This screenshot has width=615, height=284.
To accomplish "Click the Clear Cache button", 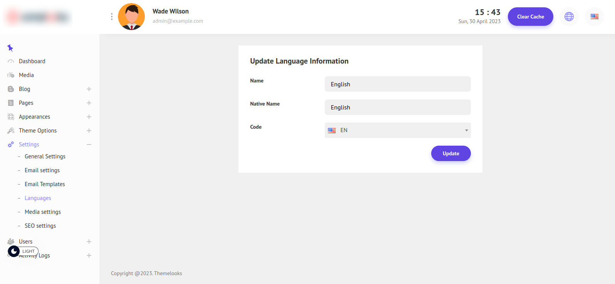I will click(530, 17).
